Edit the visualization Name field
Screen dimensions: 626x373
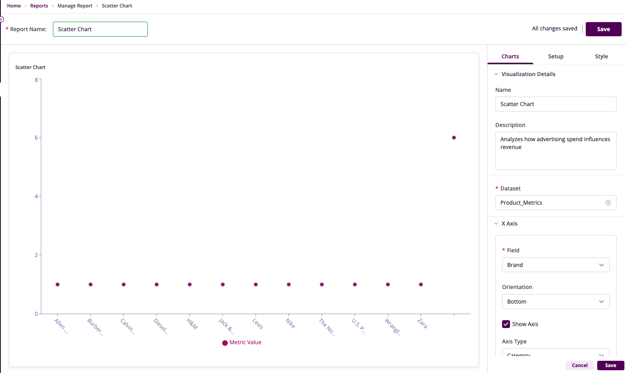coord(556,104)
